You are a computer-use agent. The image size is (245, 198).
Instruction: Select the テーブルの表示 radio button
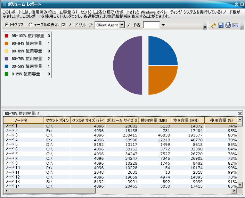[x=31, y=25]
